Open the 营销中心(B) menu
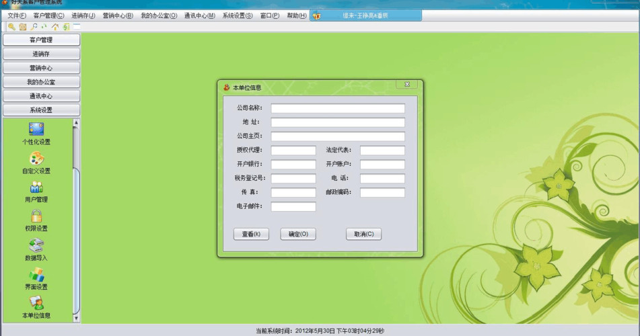Screen dimensions: 640x336 tap(118, 15)
